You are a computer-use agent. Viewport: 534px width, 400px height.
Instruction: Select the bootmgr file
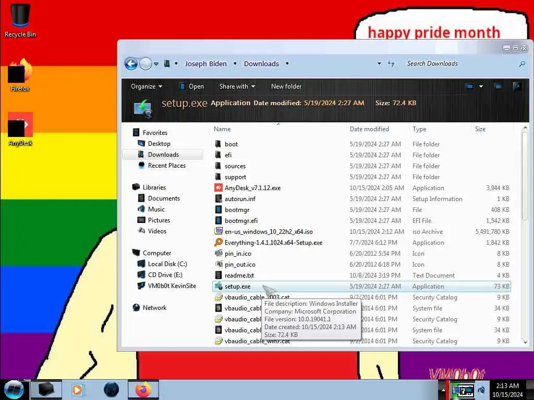(237, 210)
